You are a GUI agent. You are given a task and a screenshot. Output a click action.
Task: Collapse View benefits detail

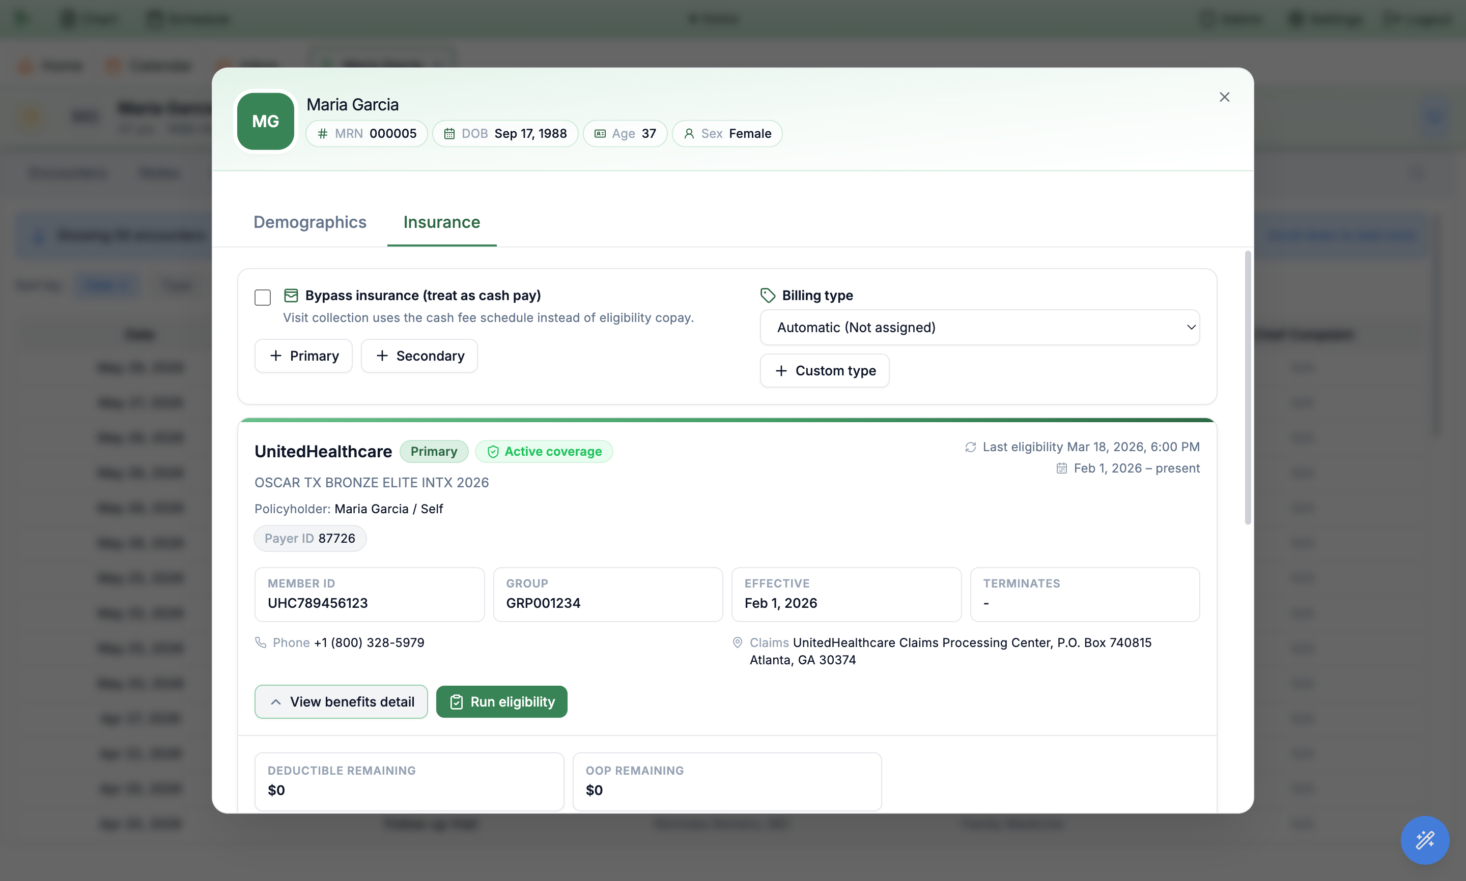(x=341, y=702)
